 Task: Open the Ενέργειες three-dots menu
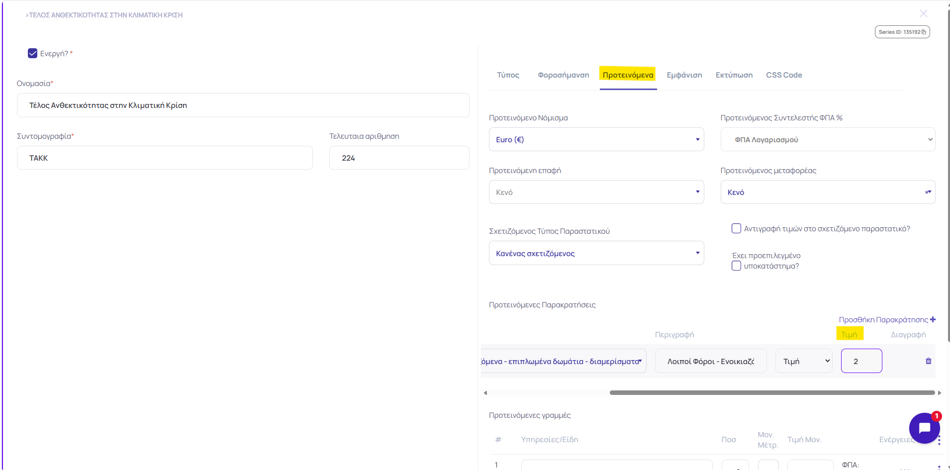click(939, 440)
